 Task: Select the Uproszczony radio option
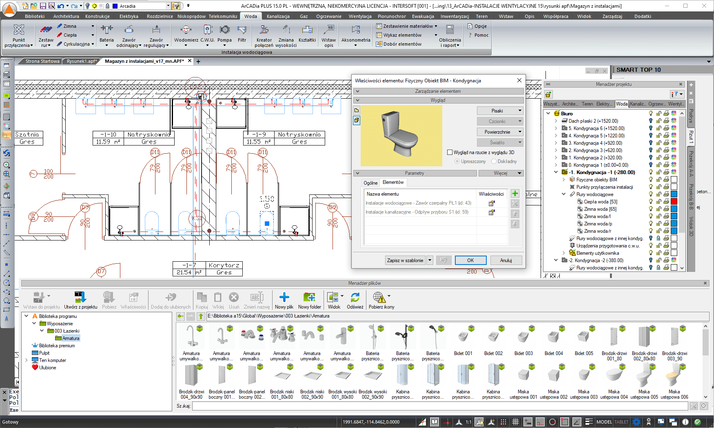pos(457,161)
